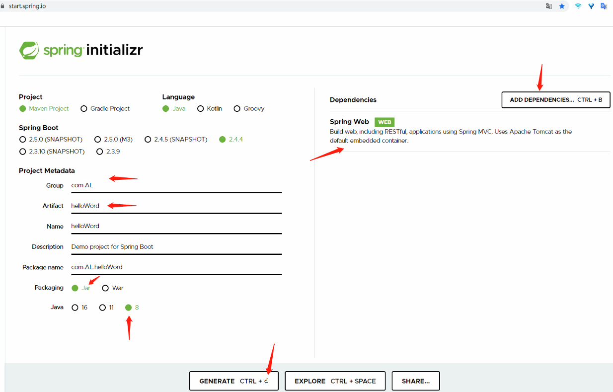Viewport: 613px width, 392px height.
Task: Click Add Dependencies button
Action: 556,100
